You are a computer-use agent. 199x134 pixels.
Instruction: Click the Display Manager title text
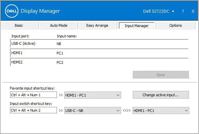tap(40, 11)
